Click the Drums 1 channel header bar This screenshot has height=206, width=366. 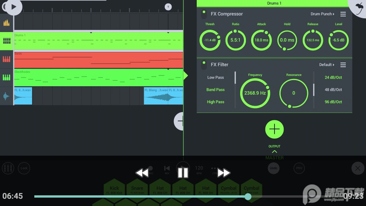pyautogui.click(x=274, y=3)
